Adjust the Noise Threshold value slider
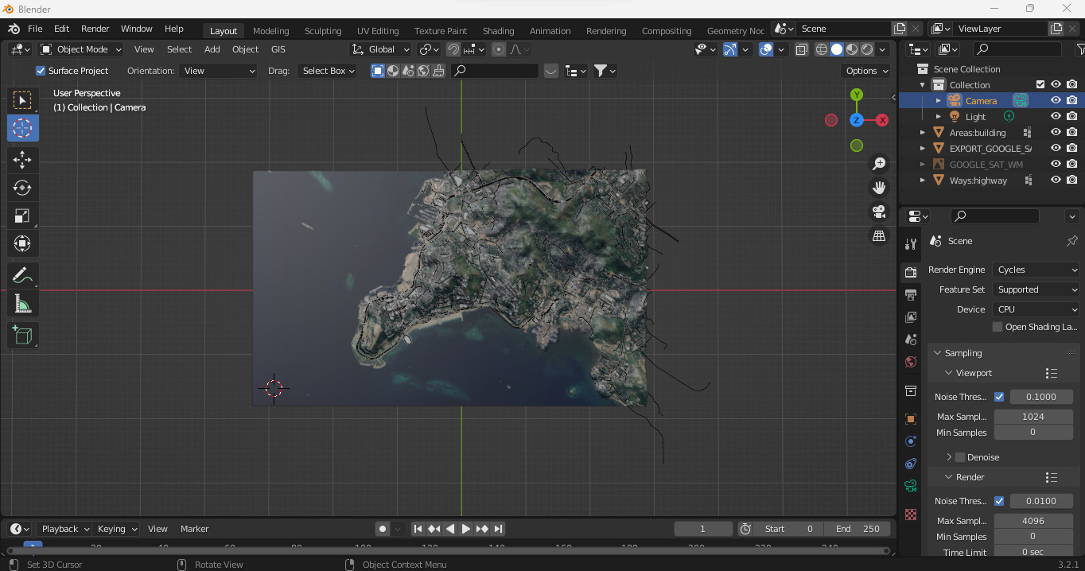Screen dimensions: 1085x571 1042,396
